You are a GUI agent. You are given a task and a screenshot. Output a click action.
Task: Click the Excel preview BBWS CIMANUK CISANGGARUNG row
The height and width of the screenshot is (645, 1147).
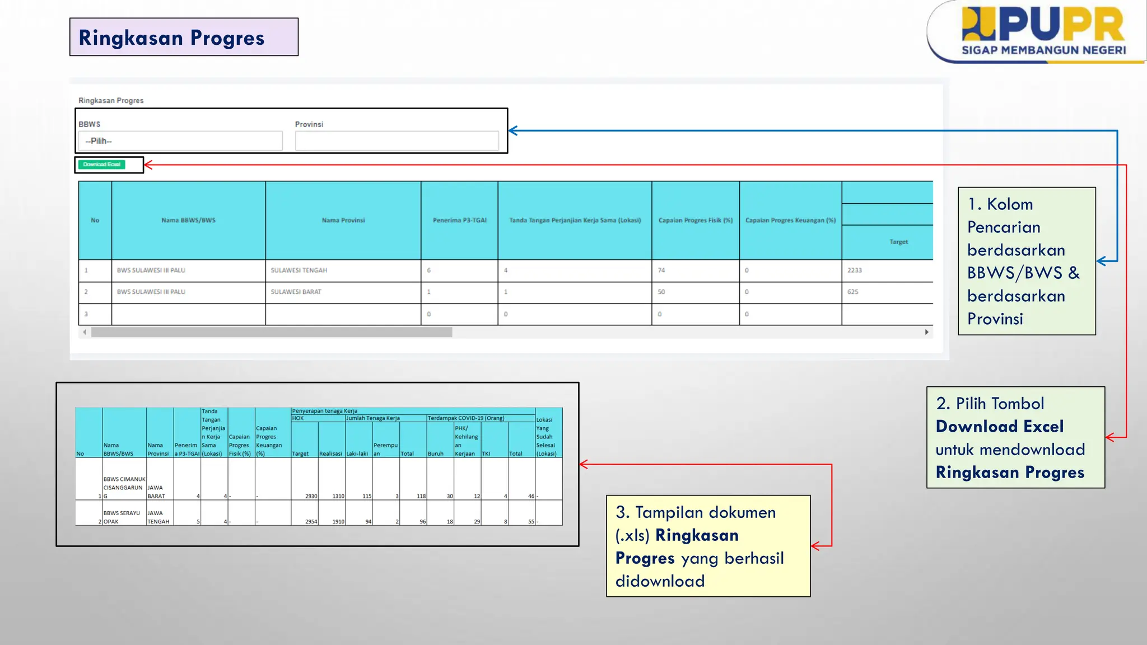click(124, 487)
